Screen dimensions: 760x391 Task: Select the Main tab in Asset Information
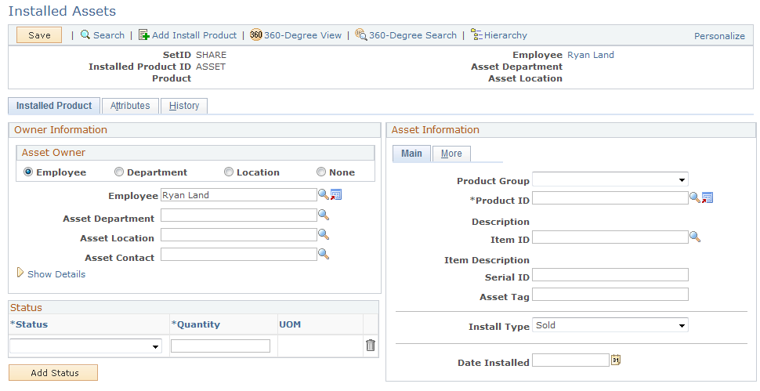pos(411,154)
